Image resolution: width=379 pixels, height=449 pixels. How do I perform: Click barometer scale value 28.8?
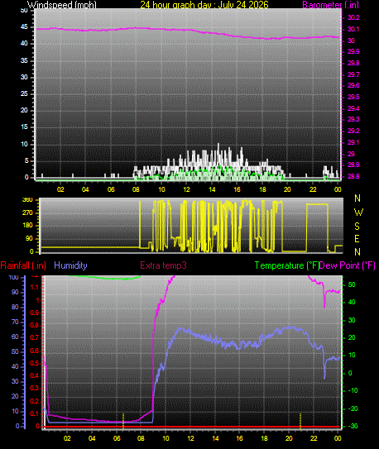[353, 176]
